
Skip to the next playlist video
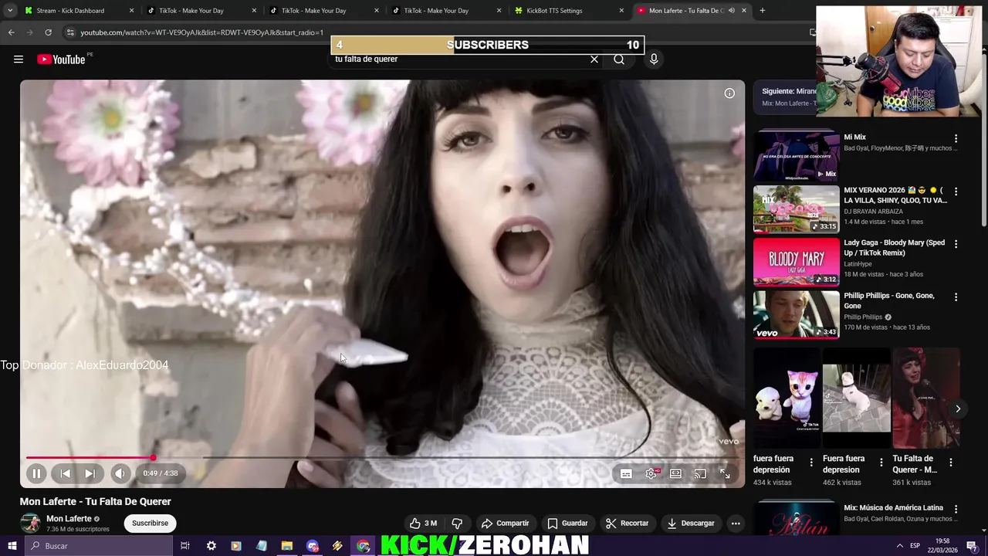point(90,473)
